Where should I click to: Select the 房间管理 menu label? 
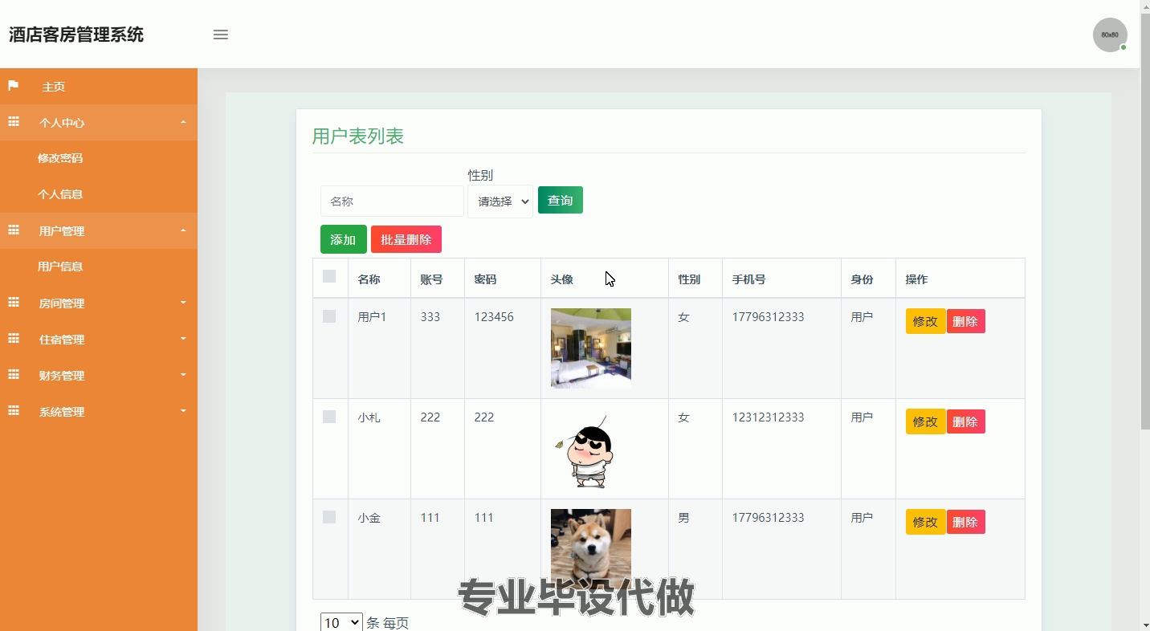pos(62,303)
